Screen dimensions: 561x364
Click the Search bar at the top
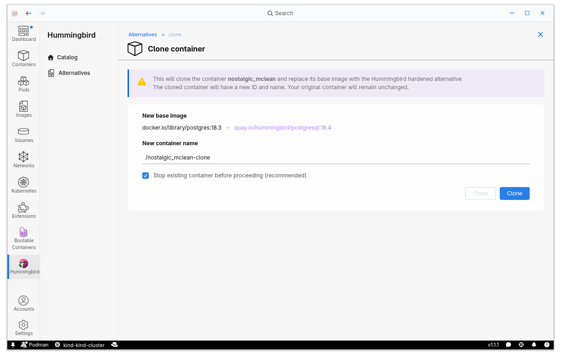click(x=280, y=13)
